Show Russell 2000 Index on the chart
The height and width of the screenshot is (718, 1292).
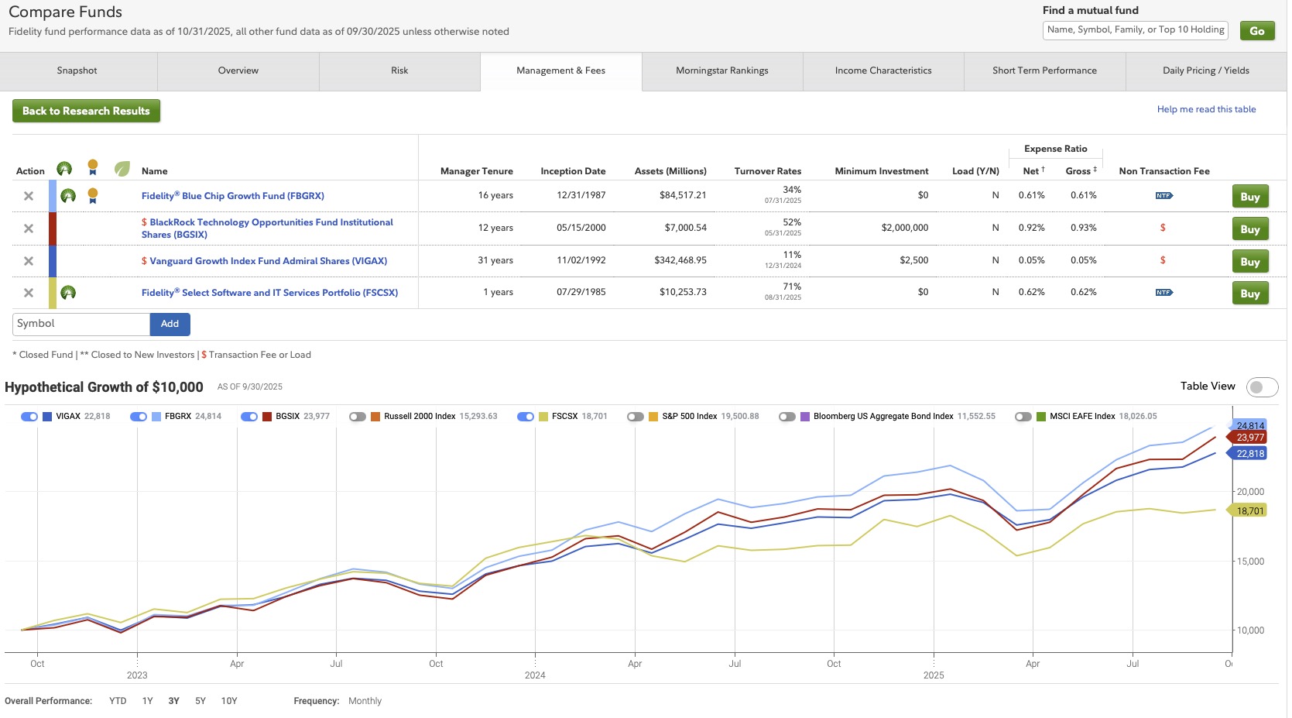click(357, 417)
